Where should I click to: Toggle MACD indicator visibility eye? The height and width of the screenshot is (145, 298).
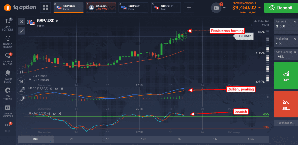tap(56, 88)
